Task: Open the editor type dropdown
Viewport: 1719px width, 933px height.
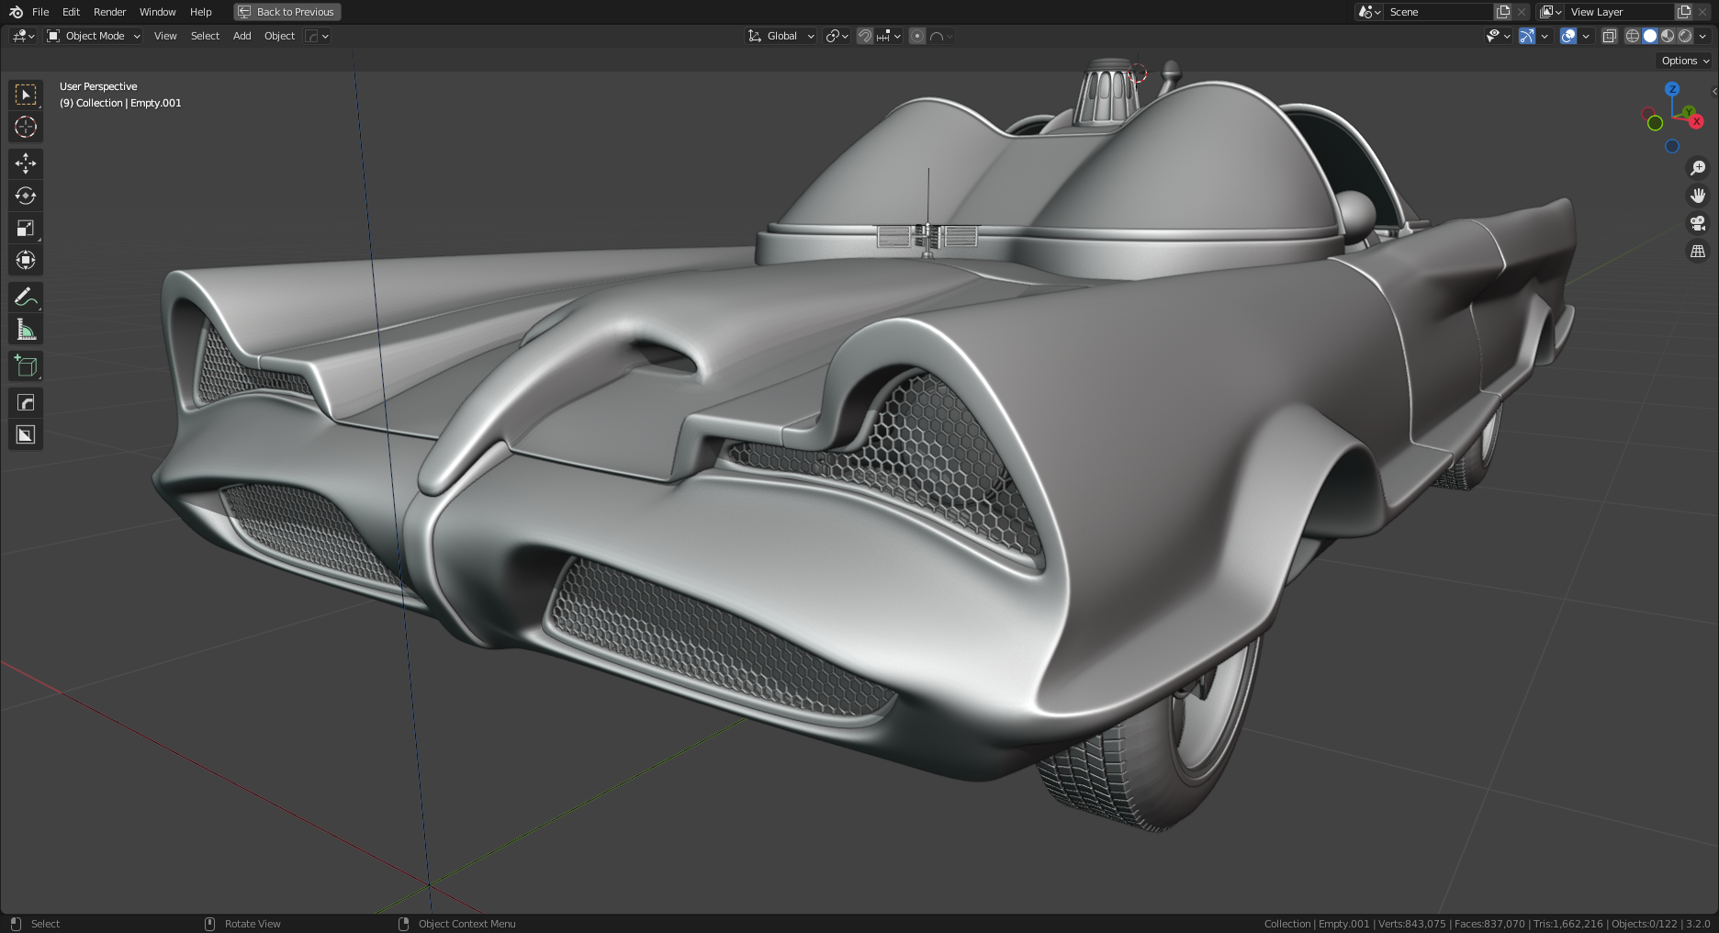Action: click(x=23, y=36)
